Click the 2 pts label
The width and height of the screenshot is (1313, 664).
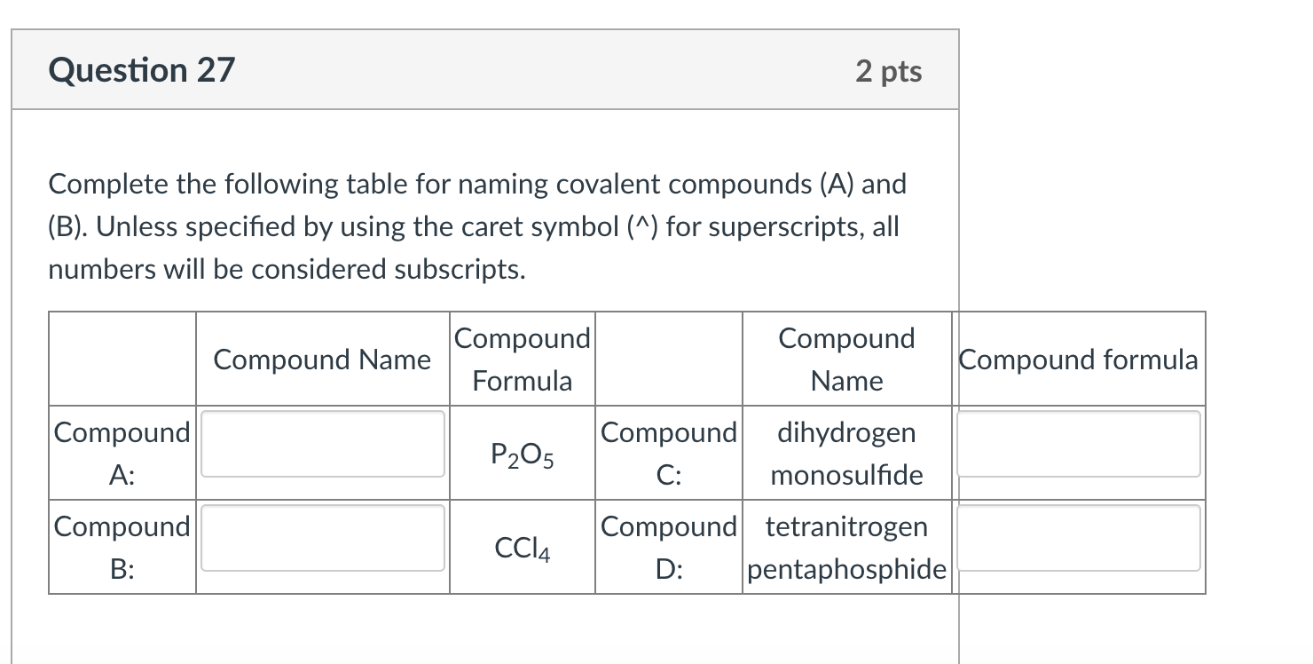(891, 71)
